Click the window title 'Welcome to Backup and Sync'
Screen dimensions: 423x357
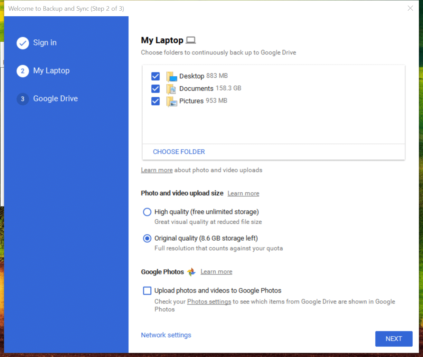(66, 9)
